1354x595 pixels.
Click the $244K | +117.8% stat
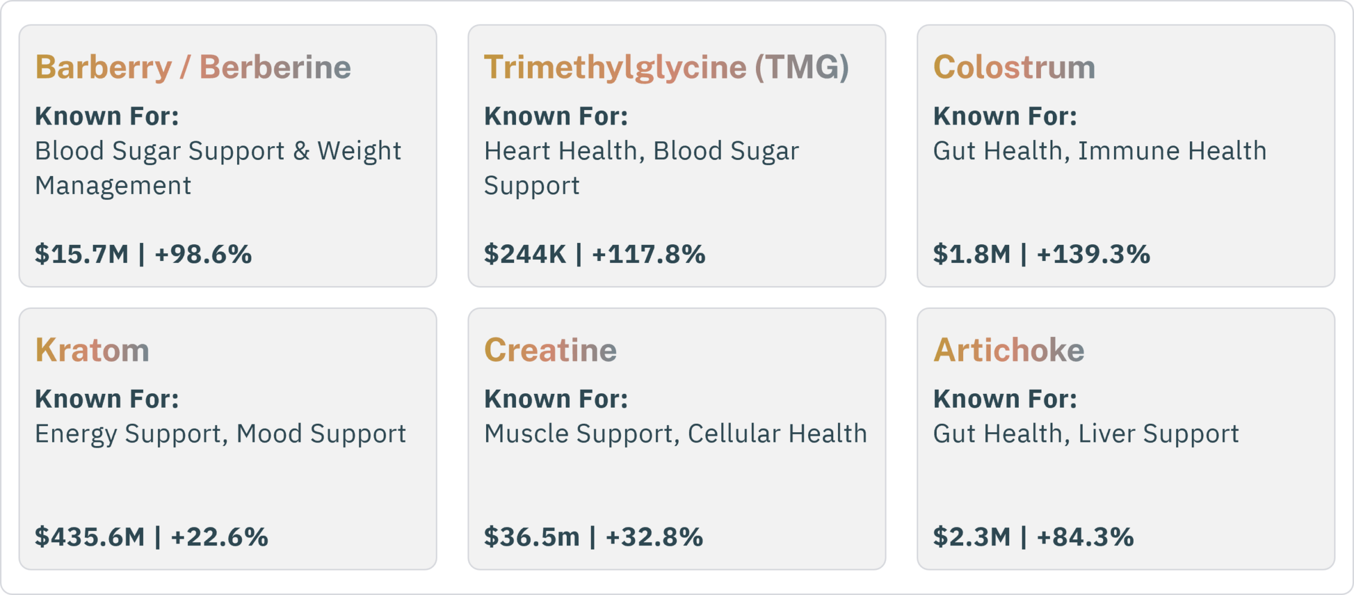[x=594, y=254]
